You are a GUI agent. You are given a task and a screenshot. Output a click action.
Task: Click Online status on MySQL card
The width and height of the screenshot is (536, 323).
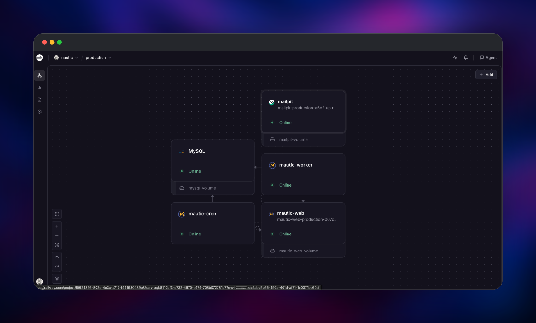pos(195,171)
